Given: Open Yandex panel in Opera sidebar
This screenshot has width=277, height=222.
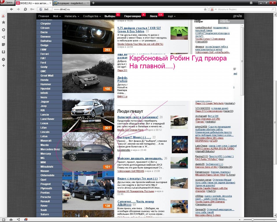Looking at the screenshot, I should [3, 16].
